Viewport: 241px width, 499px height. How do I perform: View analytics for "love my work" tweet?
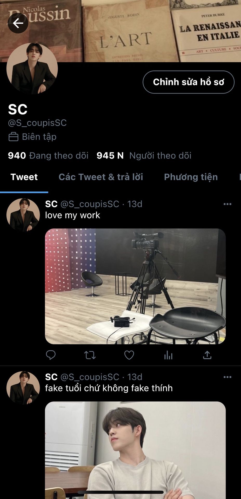(x=168, y=355)
